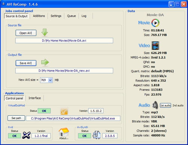Click the green down arrow source icon
The height and width of the screenshot is (145, 188).
click(45, 32)
